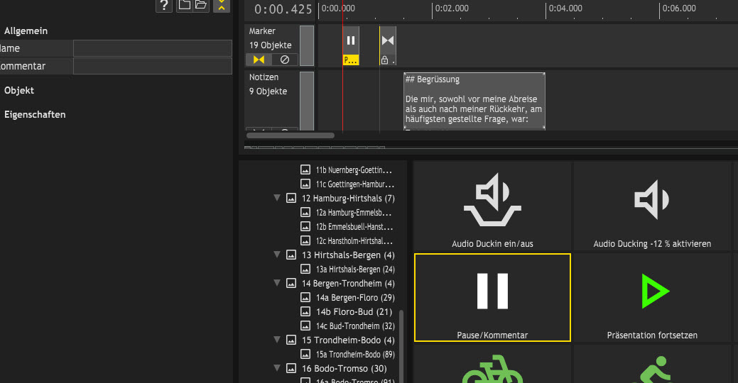Click the new file icon
This screenshot has height=383, width=738.
point(185,5)
